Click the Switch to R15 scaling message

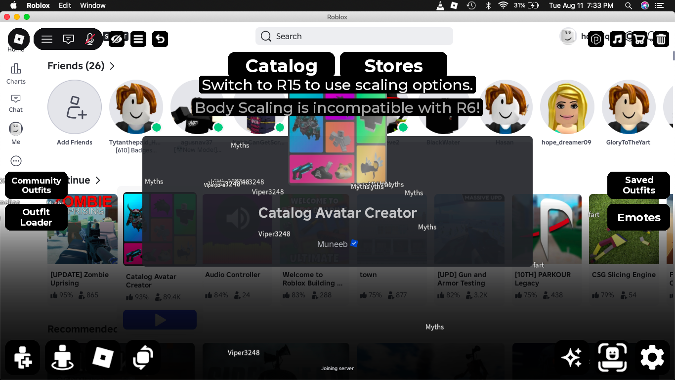[337, 85]
